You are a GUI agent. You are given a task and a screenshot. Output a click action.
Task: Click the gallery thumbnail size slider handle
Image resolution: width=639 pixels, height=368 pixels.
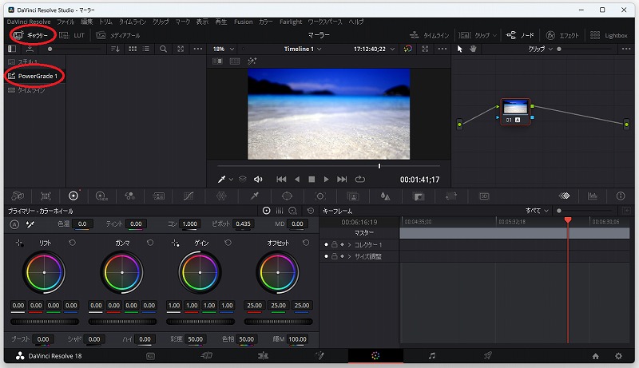[x=50, y=49]
